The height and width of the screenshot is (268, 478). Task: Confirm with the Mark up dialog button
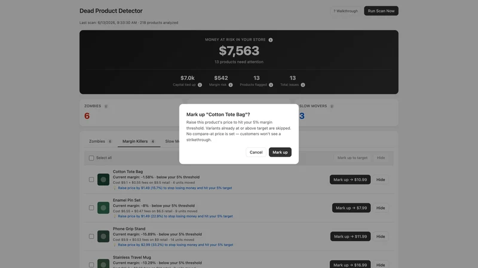pos(280,152)
